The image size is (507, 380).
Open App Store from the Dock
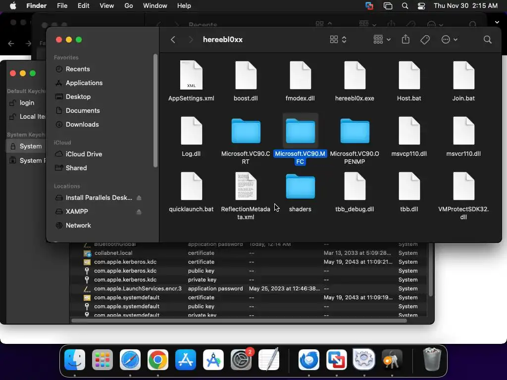click(x=186, y=359)
